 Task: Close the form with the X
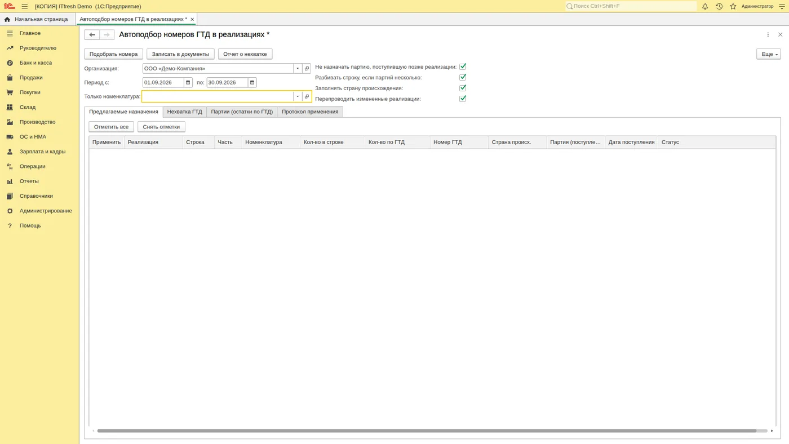(x=781, y=34)
